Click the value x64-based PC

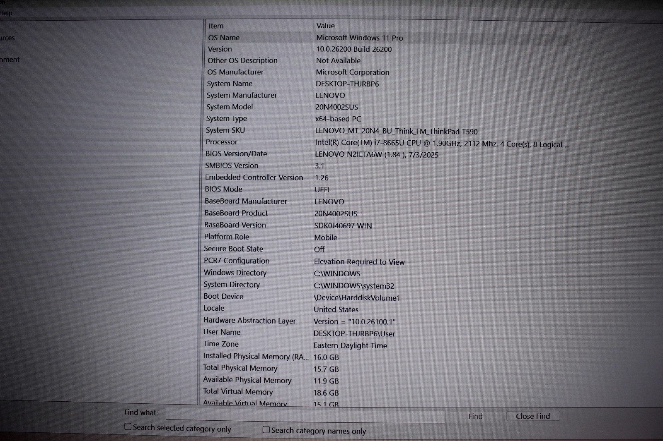[x=338, y=119]
